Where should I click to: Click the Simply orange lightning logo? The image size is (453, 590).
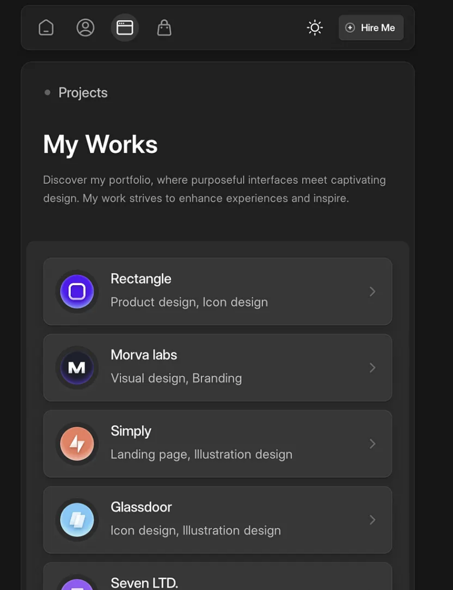77,444
